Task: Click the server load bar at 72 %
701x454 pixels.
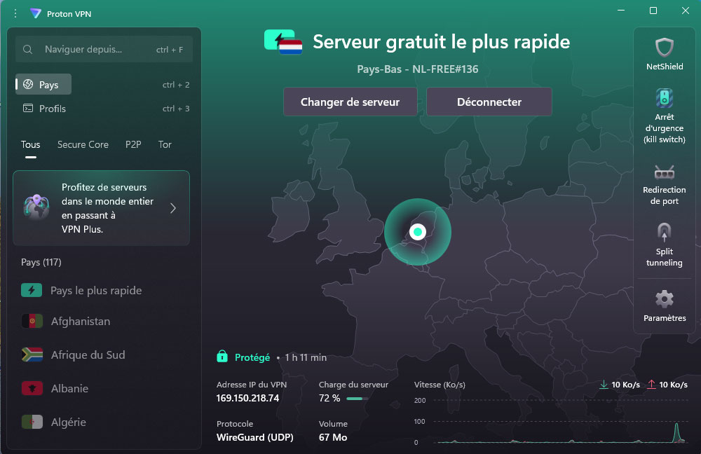Action: 358,399
